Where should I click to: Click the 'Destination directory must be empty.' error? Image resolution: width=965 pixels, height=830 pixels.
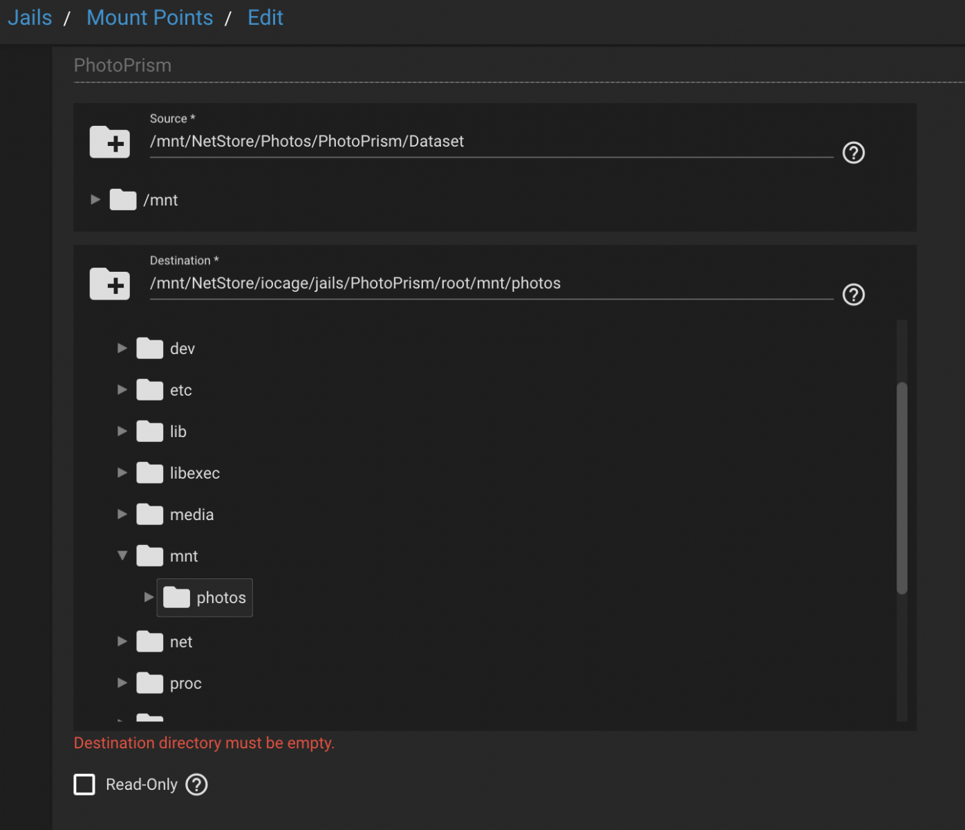tap(204, 743)
